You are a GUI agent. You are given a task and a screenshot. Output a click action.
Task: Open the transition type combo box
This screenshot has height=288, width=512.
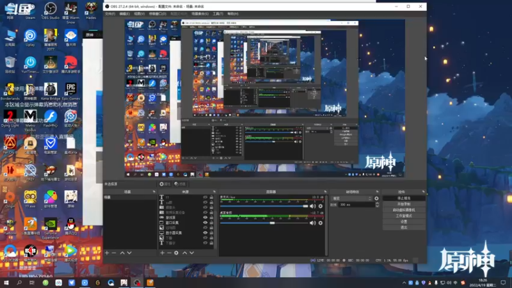click(x=351, y=198)
